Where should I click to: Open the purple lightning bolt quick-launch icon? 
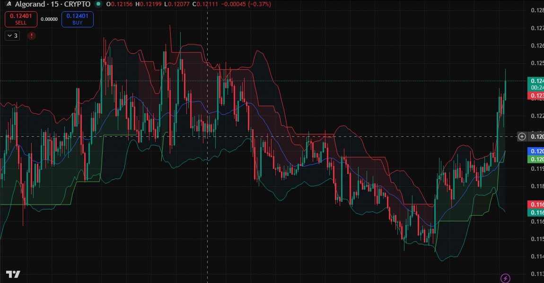(x=505, y=278)
